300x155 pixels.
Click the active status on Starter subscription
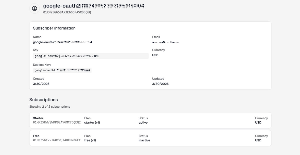pyautogui.click(x=143, y=123)
